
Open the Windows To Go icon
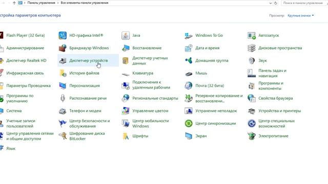[x=189, y=35]
